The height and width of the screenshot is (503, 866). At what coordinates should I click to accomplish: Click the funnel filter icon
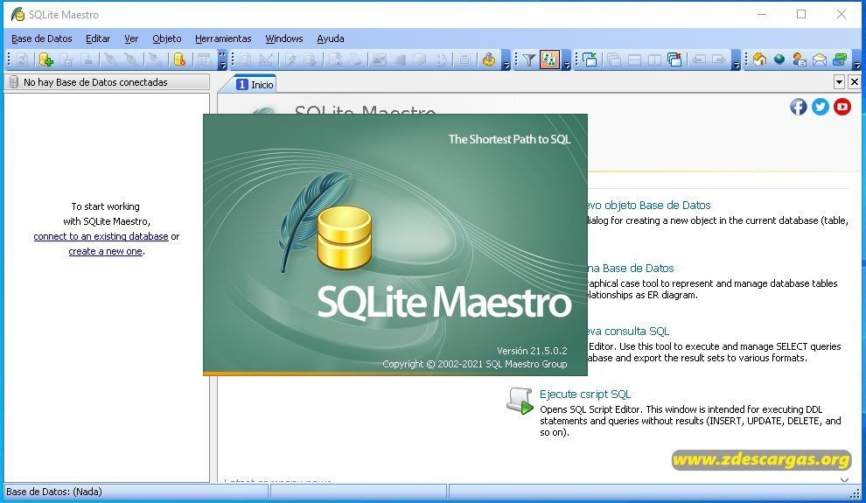coord(528,59)
